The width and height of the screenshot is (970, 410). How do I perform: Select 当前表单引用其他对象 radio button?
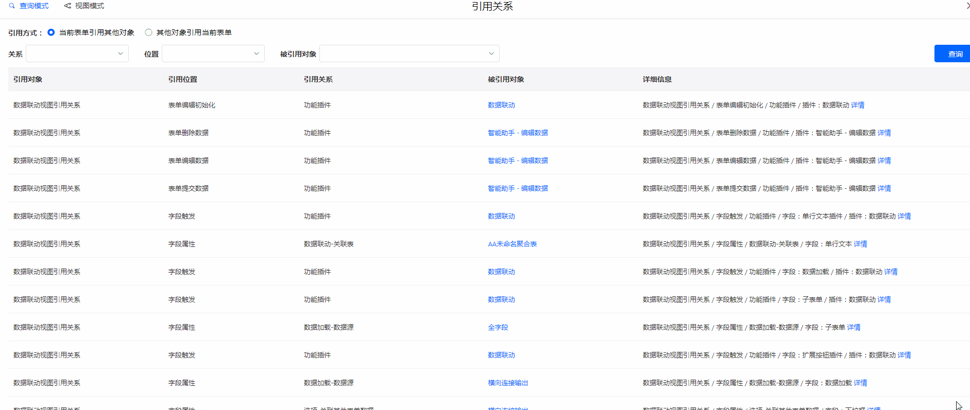point(51,32)
